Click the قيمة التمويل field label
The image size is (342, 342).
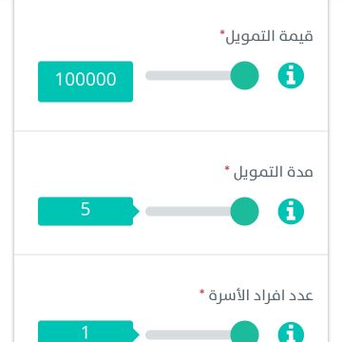(269, 36)
